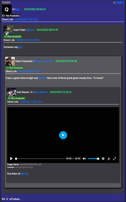
Task: Open the @KarliBonne handle link
Action: (x=41, y=92)
